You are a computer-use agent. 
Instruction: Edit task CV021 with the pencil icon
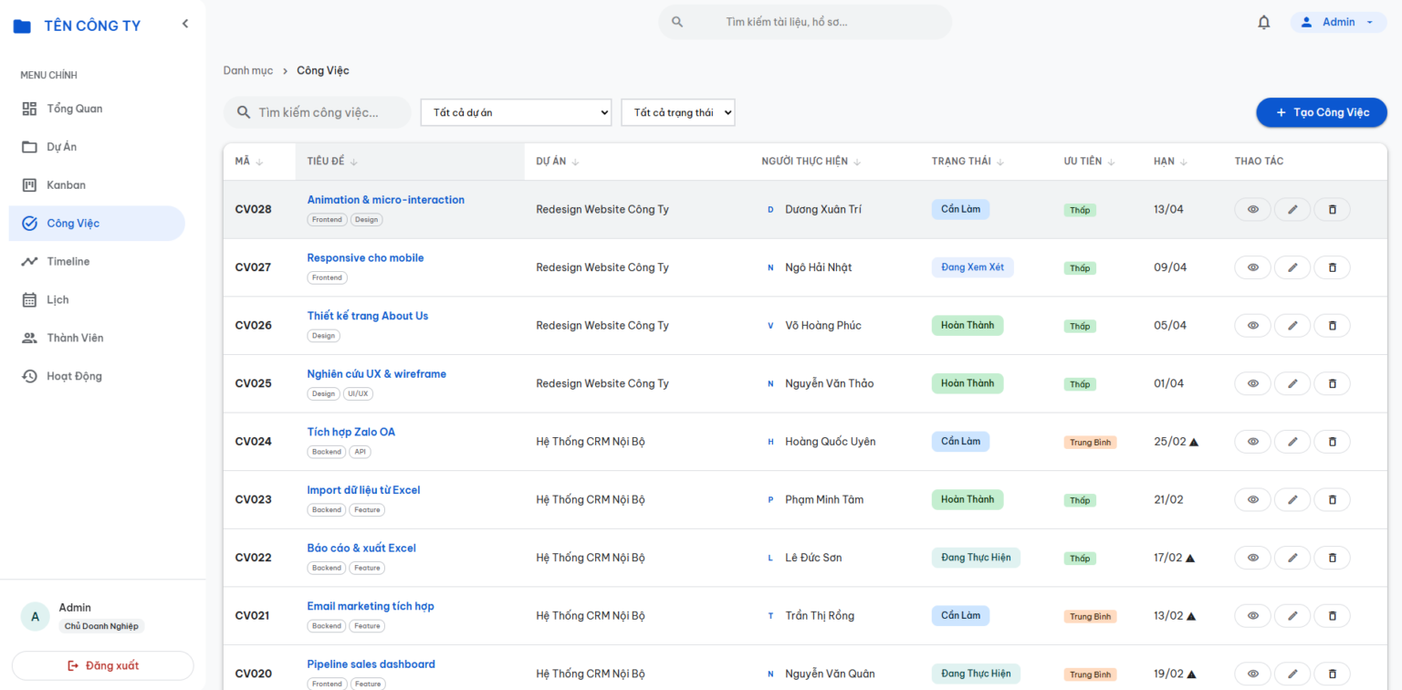pyautogui.click(x=1292, y=616)
